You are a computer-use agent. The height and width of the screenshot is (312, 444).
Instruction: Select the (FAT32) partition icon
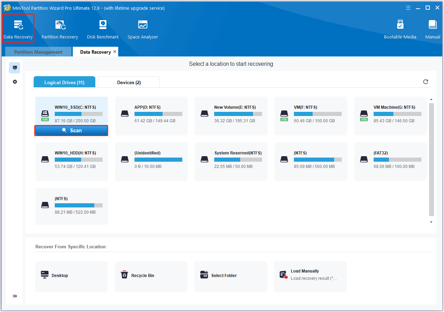(364, 159)
